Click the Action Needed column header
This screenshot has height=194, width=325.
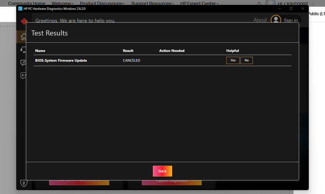[x=172, y=50]
